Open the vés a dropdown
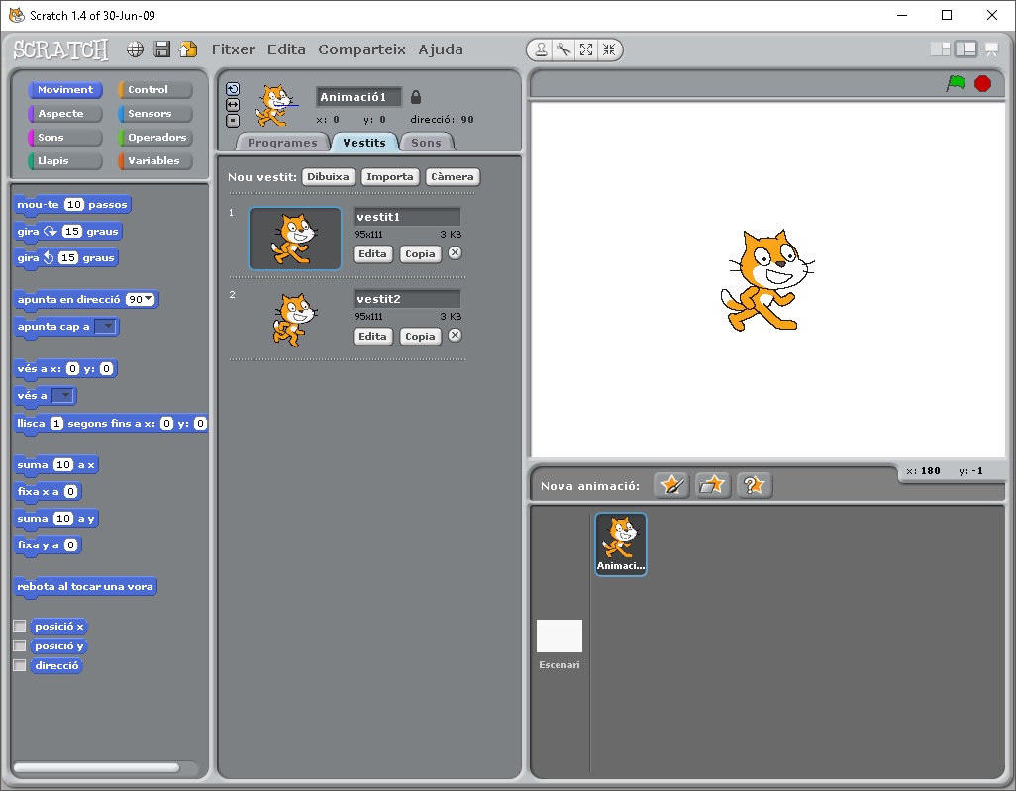1016x791 pixels. (63, 395)
